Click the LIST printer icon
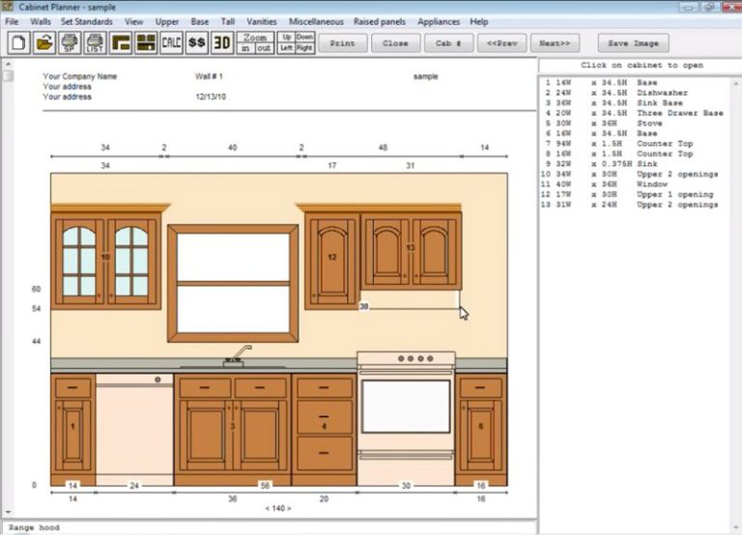This screenshot has width=742, height=535. tap(95, 43)
